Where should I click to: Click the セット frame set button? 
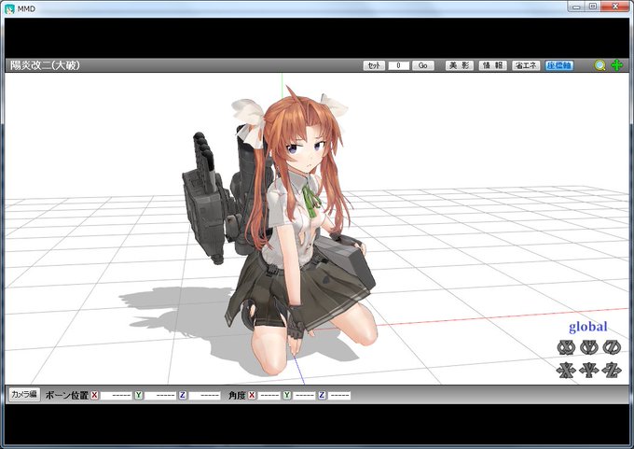(374, 65)
